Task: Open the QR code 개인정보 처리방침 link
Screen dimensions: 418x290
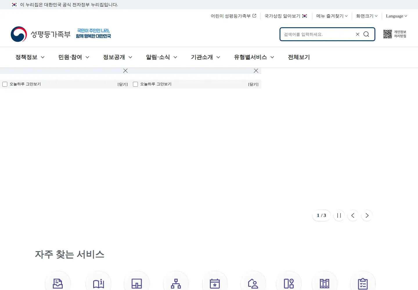Action: tap(395, 34)
